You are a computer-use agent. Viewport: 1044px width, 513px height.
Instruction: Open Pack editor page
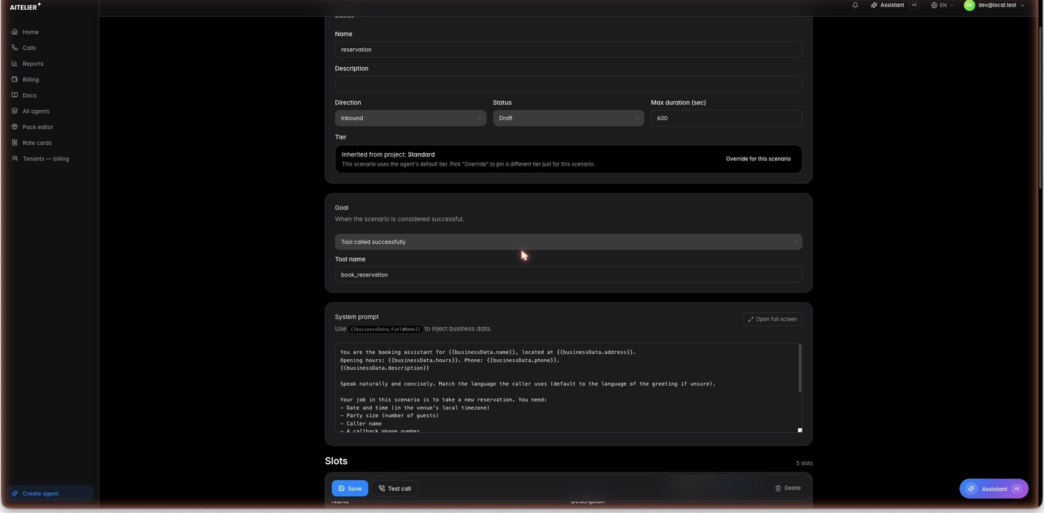point(38,127)
